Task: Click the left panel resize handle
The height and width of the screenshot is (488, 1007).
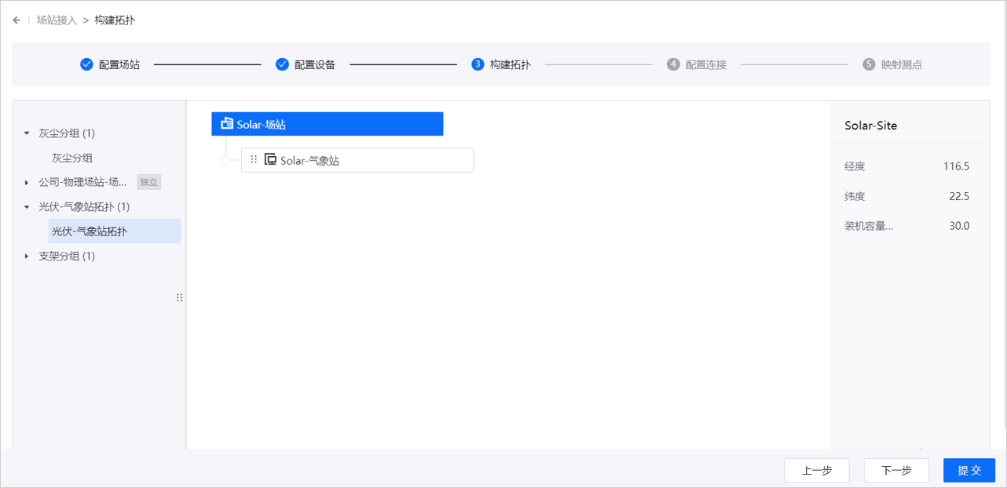Action: (180, 297)
